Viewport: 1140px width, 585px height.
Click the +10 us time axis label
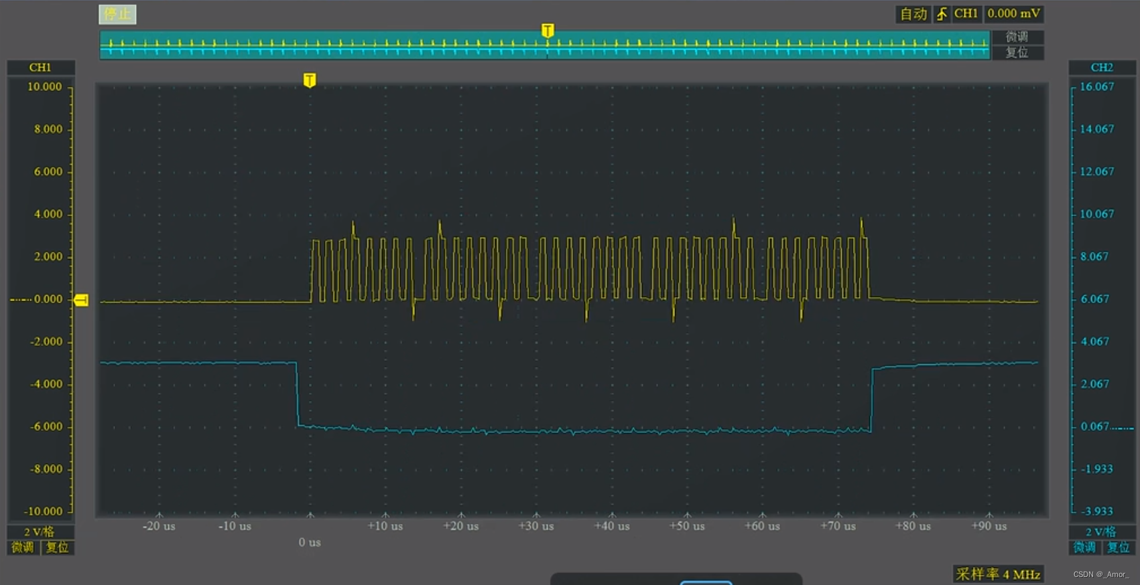point(385,526)
